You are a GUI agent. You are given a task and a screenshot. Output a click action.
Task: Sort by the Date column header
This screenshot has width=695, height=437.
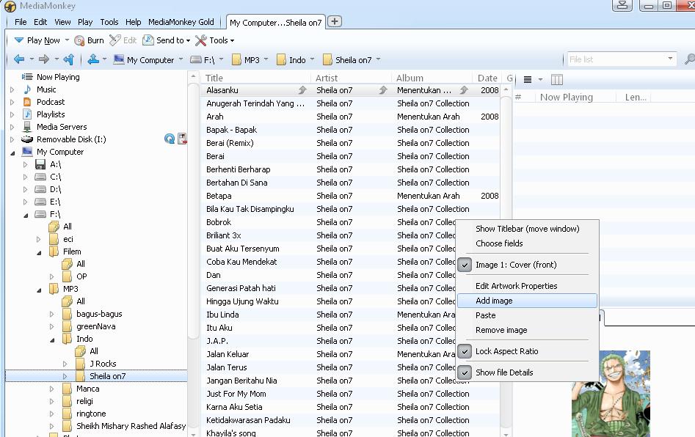[487, 78]
